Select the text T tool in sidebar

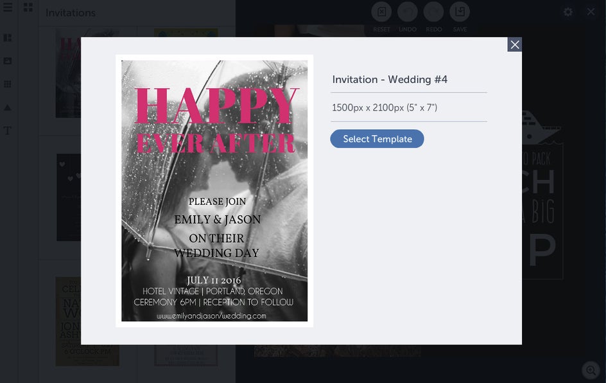(7, 130)
